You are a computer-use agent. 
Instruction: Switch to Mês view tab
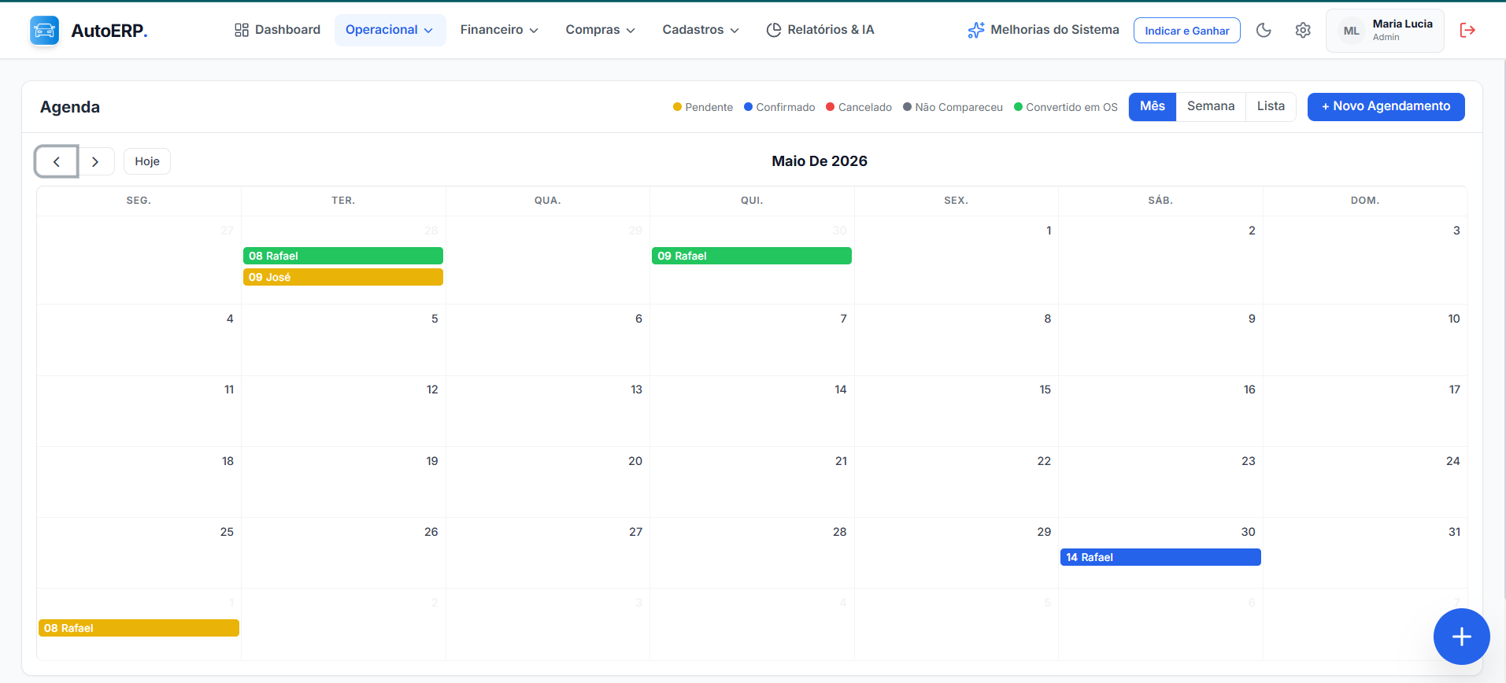tap(1153, 106)
